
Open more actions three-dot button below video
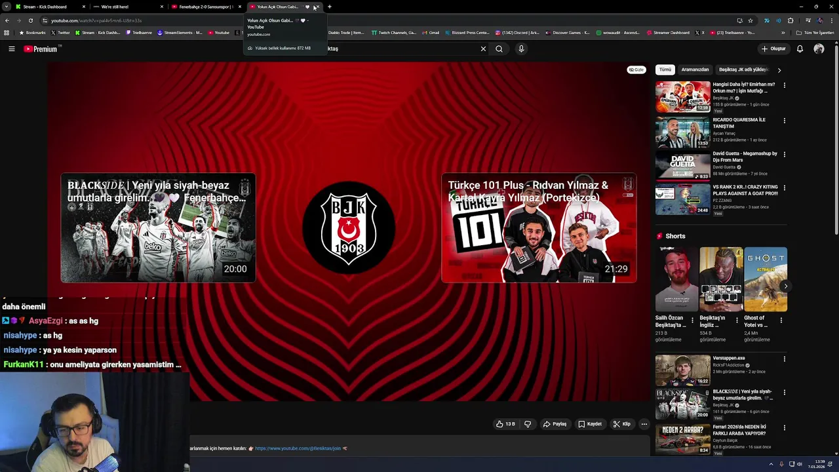tap(644, 424)
